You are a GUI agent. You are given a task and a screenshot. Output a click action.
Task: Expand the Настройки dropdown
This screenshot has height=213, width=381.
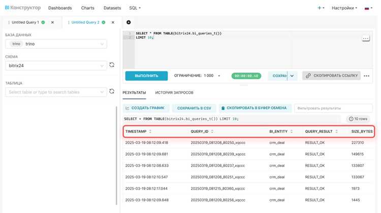[344, 8]
